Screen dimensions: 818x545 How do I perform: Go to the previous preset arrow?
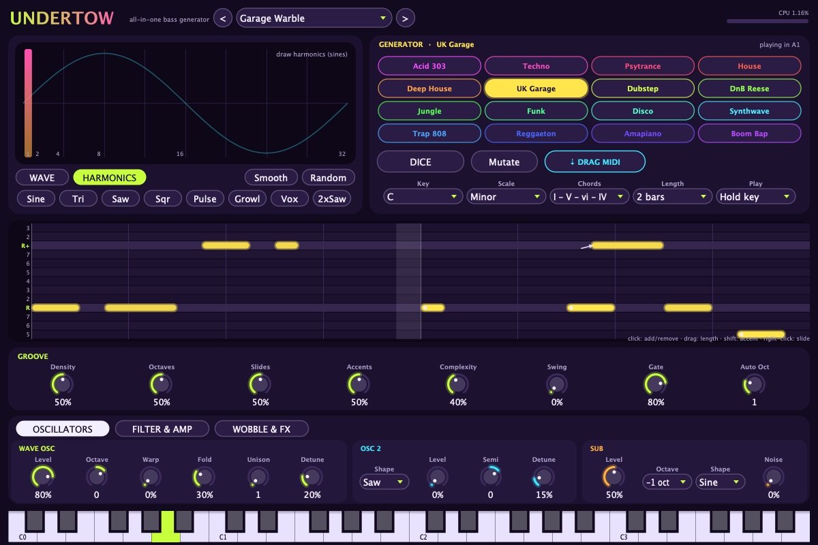tap(223, 18)
